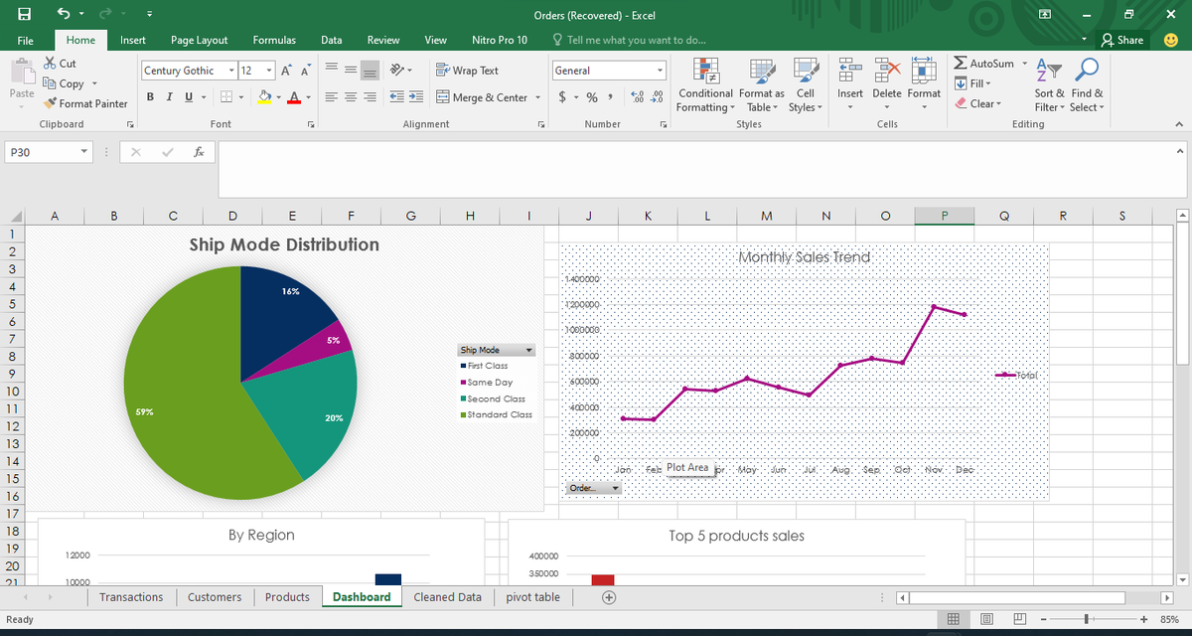Viewport: 1192px width, 636px height.
Task: Decrease the cell indent
Action: pos(395,97)
